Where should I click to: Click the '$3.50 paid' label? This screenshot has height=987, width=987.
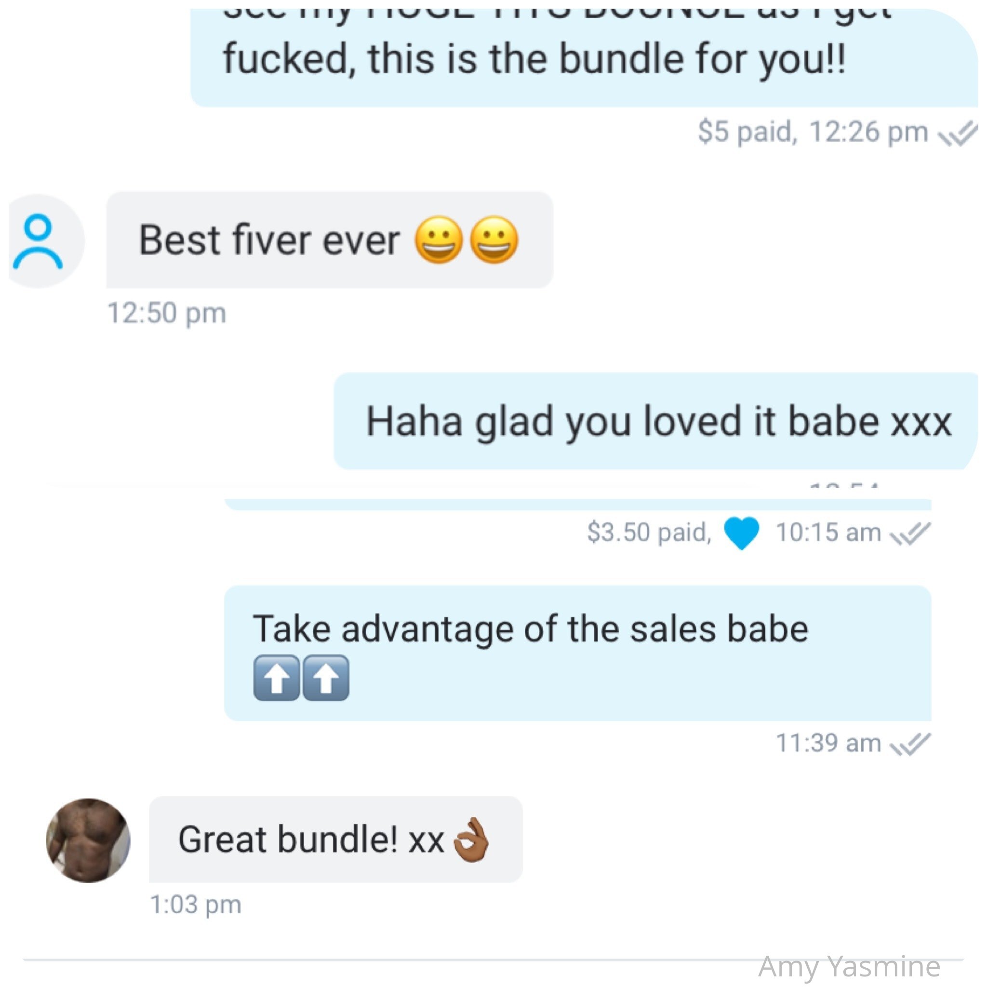tap(649, 533)
